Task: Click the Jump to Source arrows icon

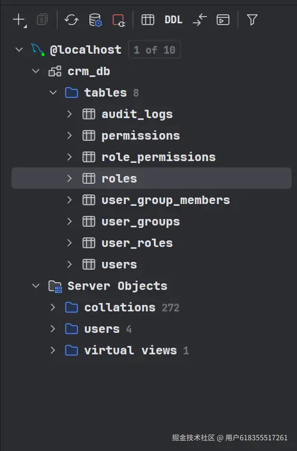Action: (x=200, y=20)
